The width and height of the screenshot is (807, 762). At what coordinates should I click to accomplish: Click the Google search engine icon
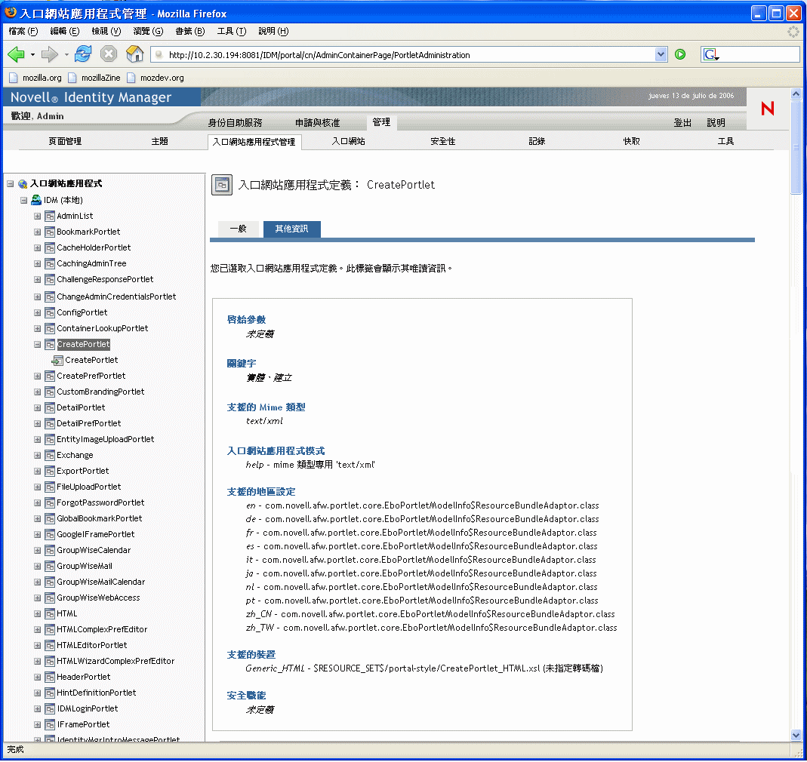[x=711, y=54]
